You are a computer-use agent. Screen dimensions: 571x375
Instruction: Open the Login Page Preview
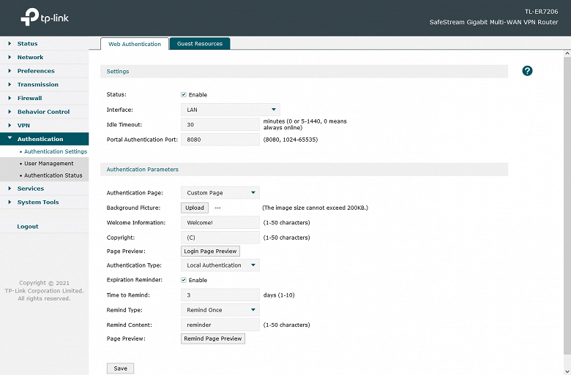click(x=210, y=251)
